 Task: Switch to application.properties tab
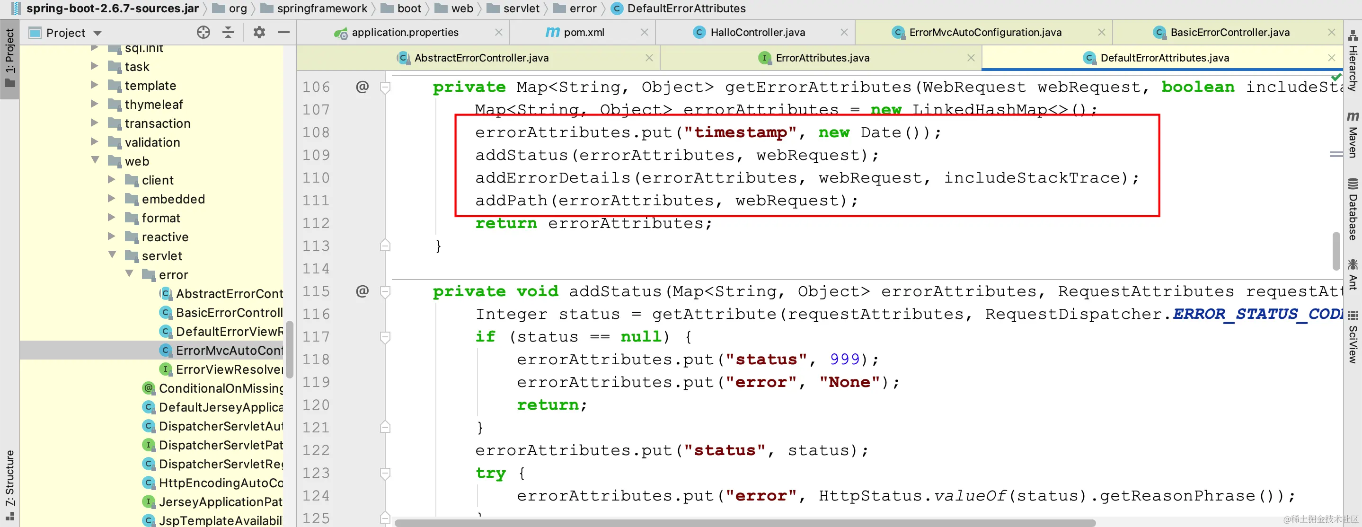click(x=405, y=32)
